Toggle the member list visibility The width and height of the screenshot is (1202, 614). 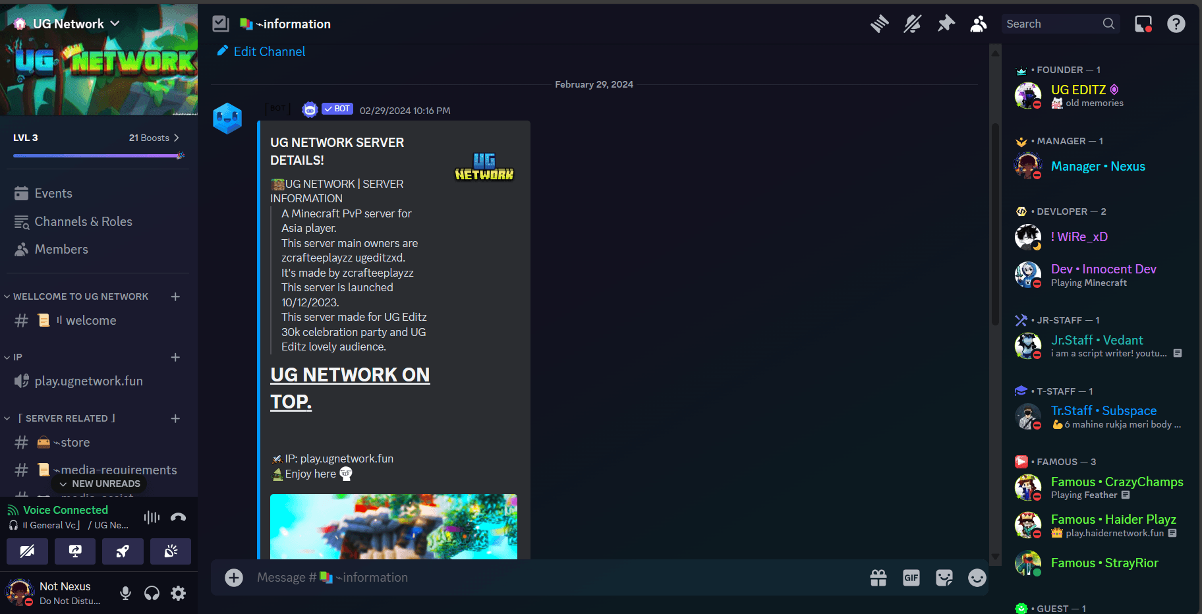(979, 23)
